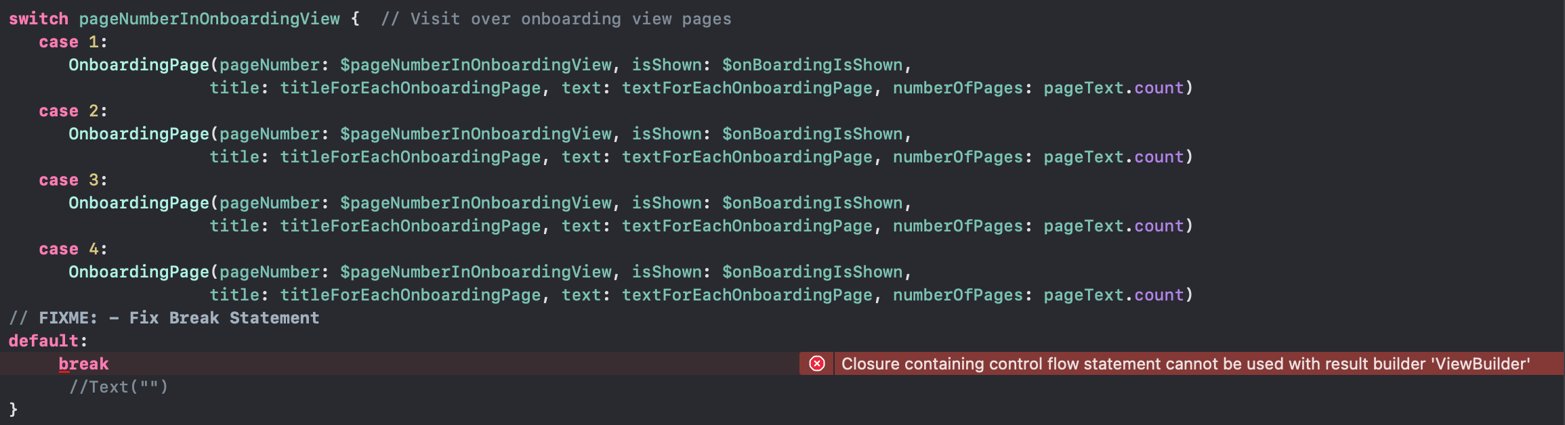
Task: Click the underlined break keyword
Action: (83, 364)
